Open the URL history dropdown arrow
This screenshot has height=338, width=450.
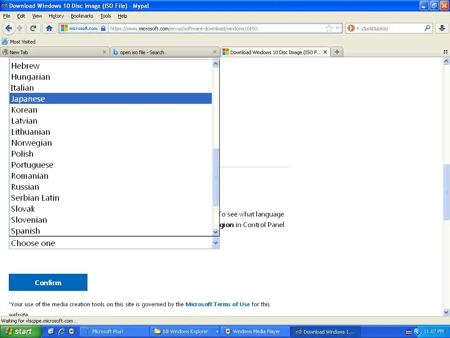tap(338, 28)
